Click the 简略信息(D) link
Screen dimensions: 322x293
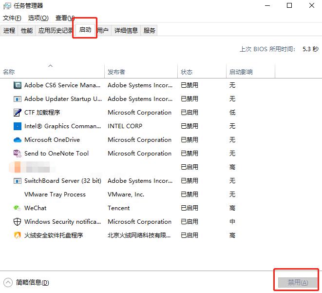(33, 283)
